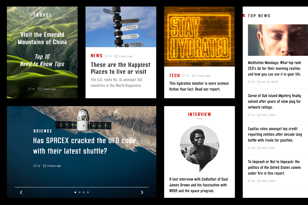Open the Equifax credit reporting story
Image resolution: width=308 pixels, height=205 pixels.
pyautogui.click(x=275, y=134)
